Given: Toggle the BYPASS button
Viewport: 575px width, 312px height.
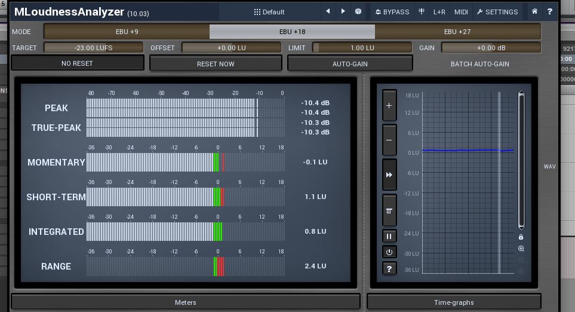Looking at the screenshot, I should click(392, 12).
